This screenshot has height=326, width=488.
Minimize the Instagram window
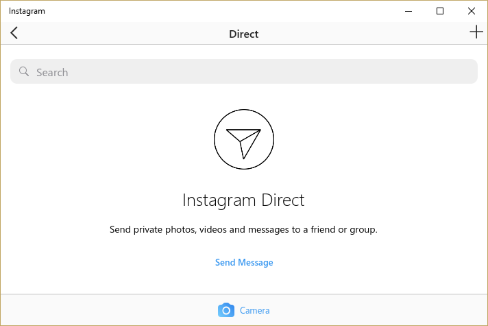click(x=408, y=11)
